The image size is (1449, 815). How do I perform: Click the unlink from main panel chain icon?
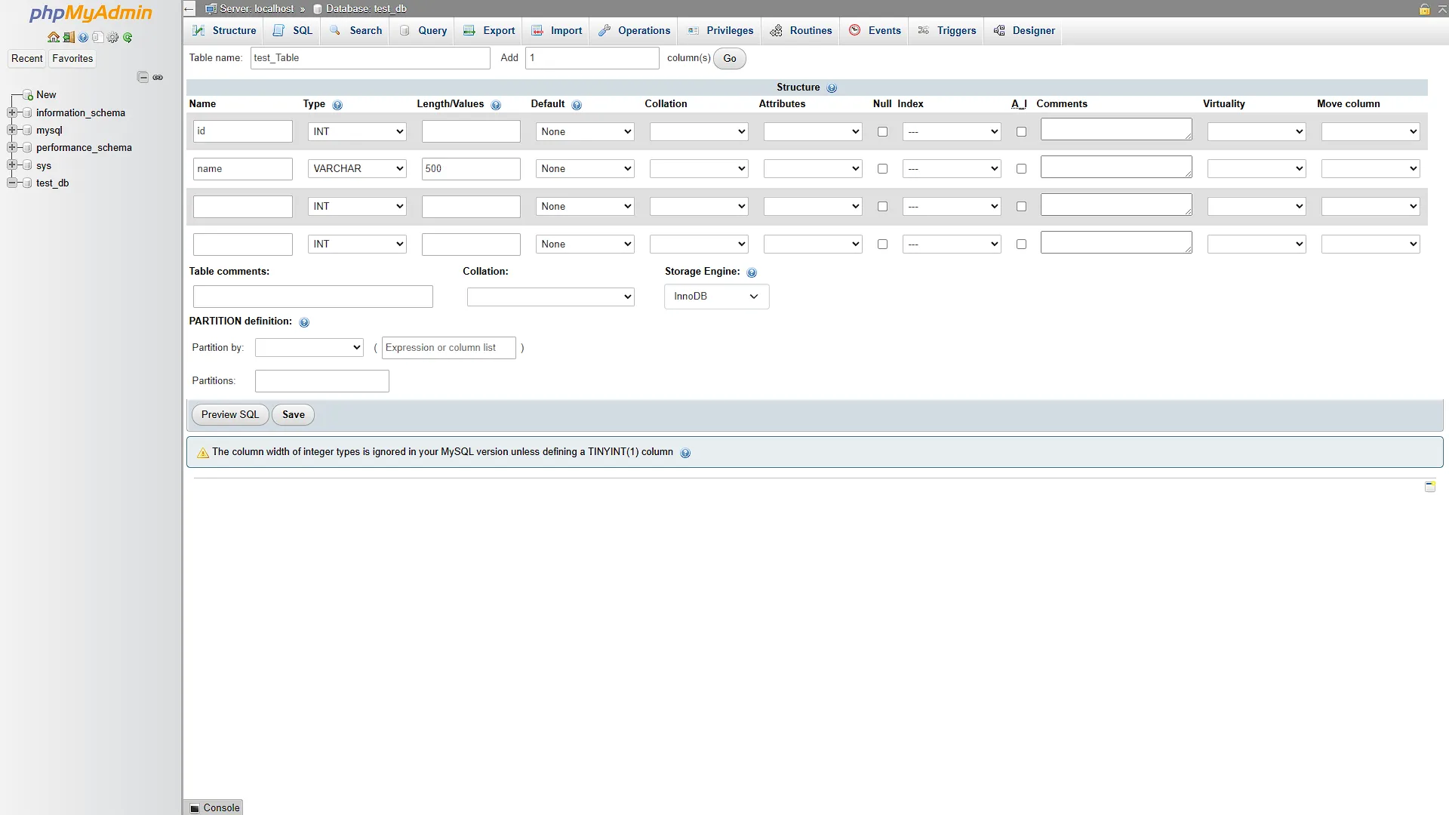pyautogui.click(x=158, y=77)
